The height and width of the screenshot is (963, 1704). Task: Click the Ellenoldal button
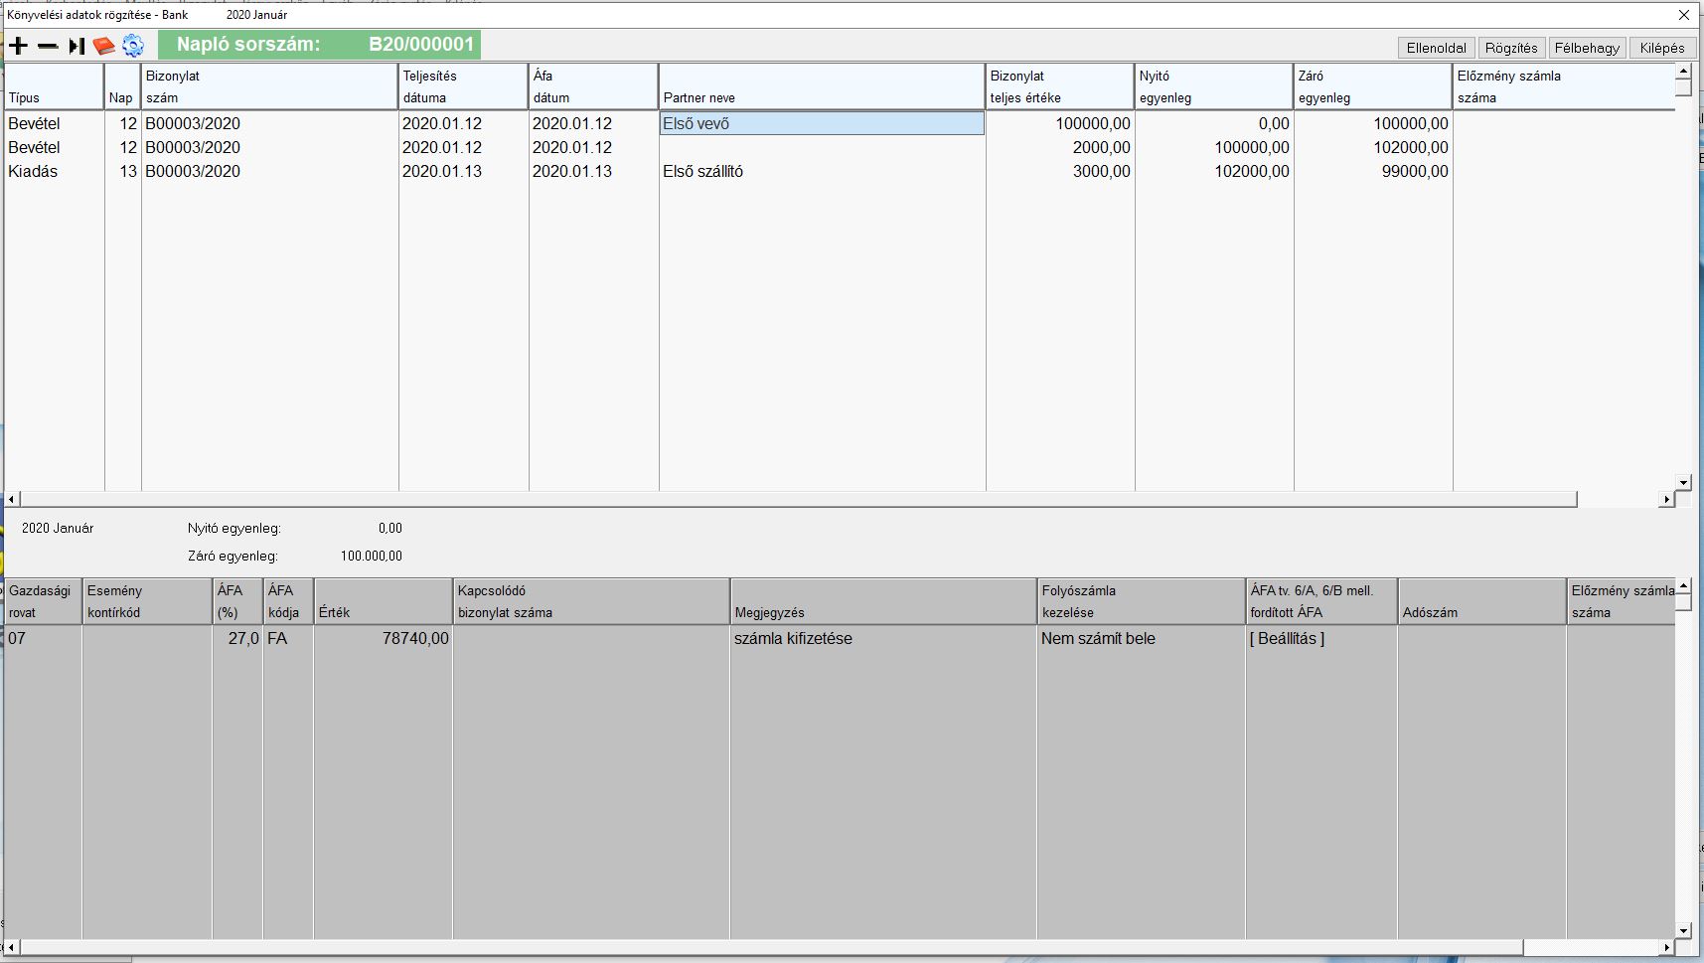point(1436,48)
